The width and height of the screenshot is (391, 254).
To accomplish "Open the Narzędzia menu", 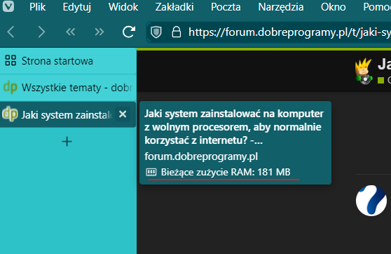I will point(281,7).
